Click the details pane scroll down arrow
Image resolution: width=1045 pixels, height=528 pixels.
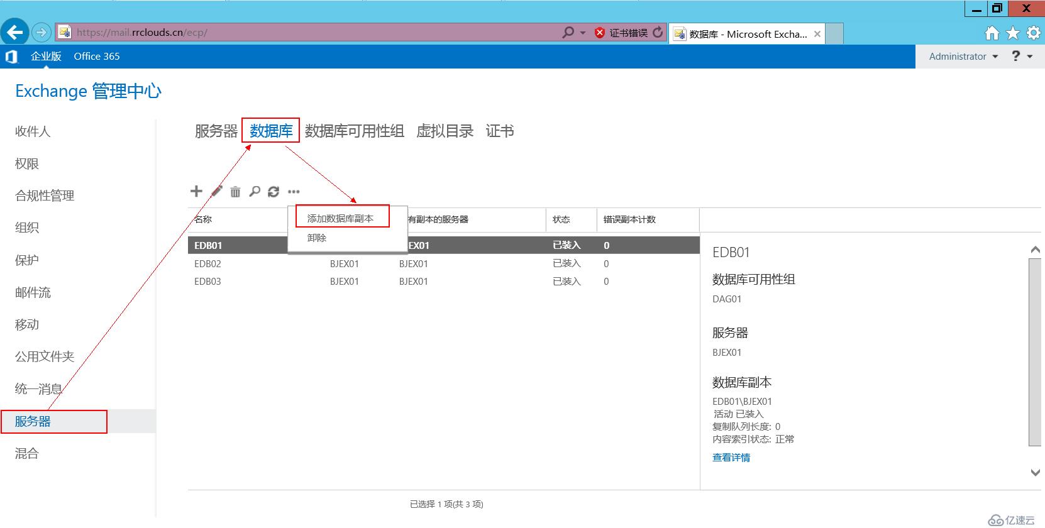click(1035, 472)
